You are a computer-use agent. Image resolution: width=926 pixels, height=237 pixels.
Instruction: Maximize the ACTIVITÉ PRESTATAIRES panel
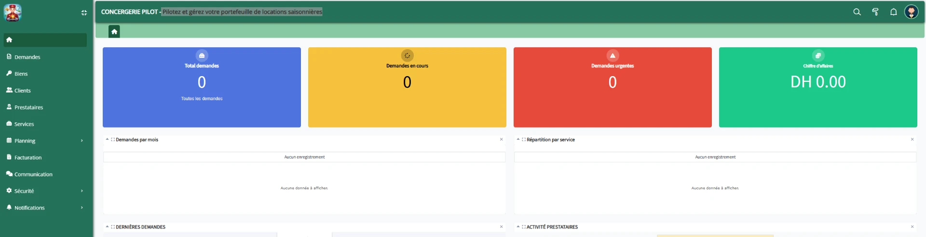524,227
